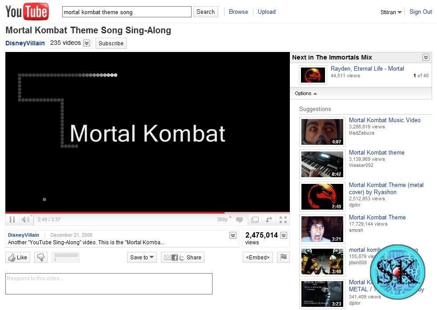Mute the video volume speaker icon

25,219
